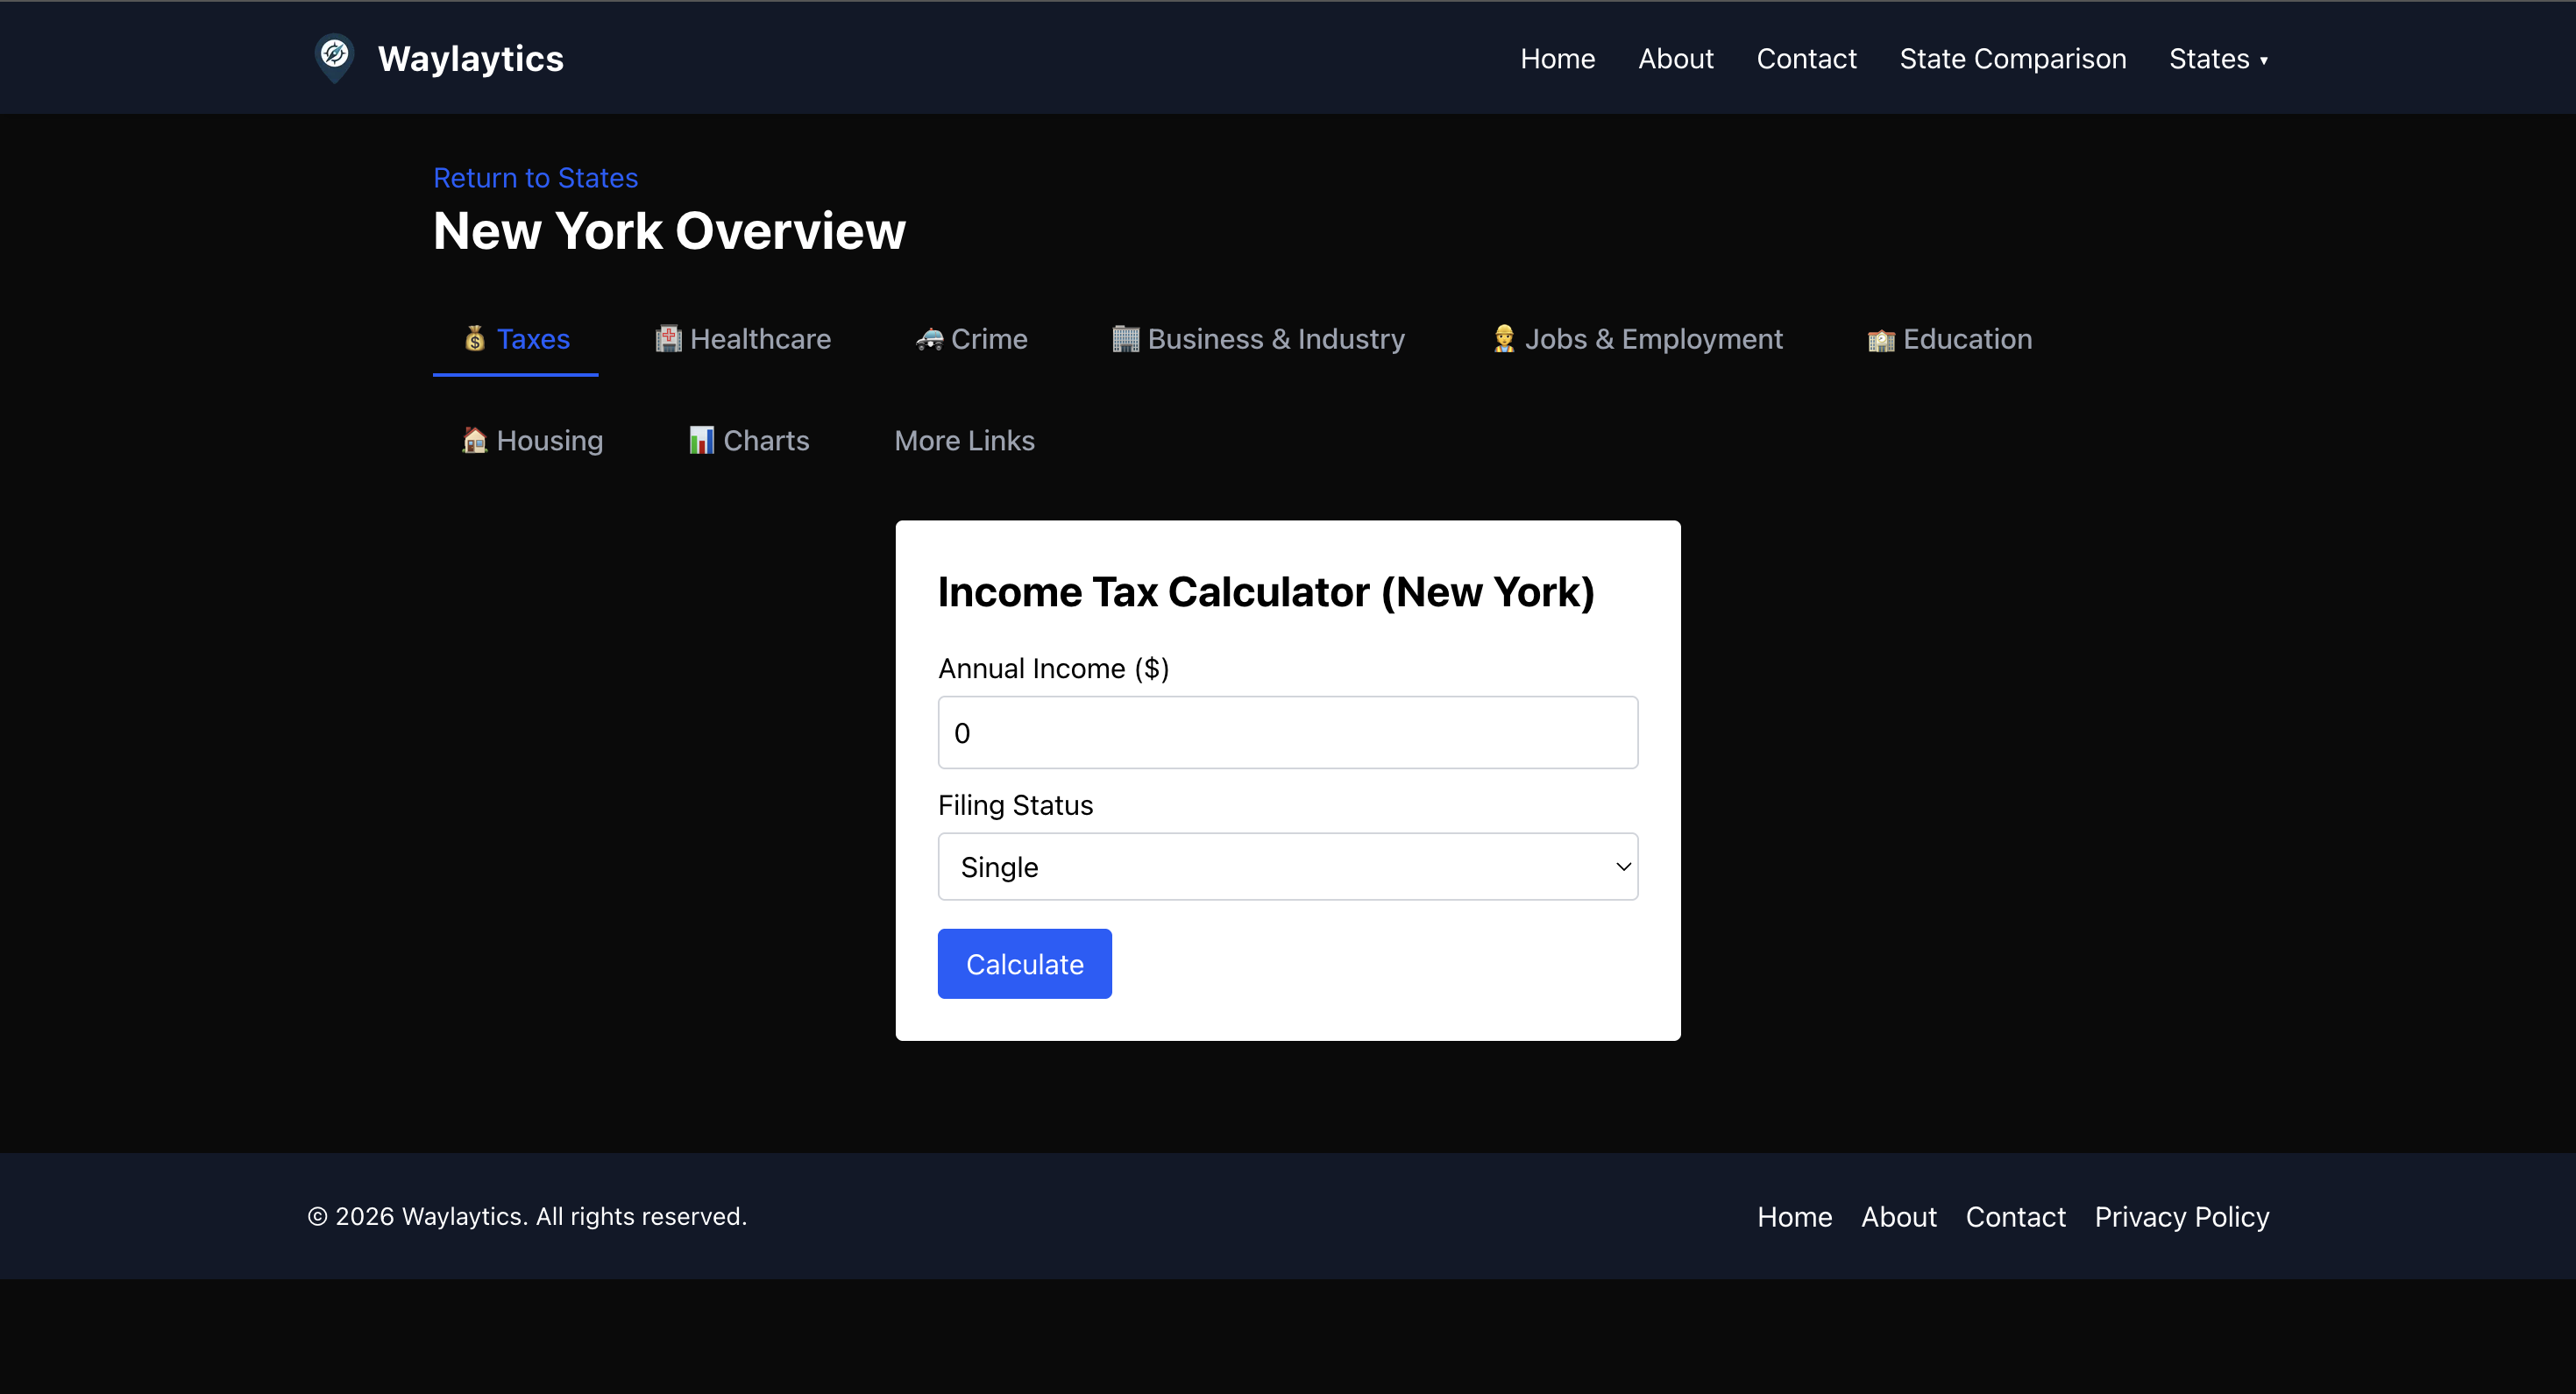
Task: Switch to the Healthcare tab
Action: click(742, 339)
